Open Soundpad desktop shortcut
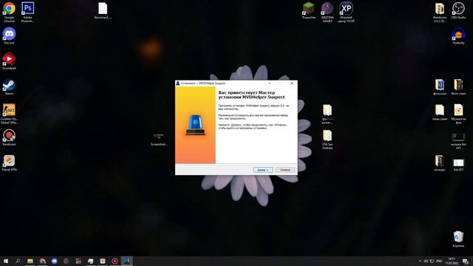Screen dimensions: 473x266 [x=9, y=61]
